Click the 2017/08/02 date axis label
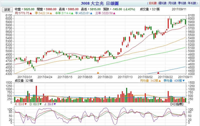 pos(145,77)
